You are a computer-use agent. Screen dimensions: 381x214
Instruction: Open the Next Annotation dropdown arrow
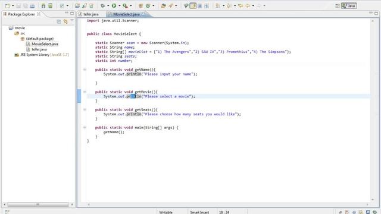[x=223, y=5]
